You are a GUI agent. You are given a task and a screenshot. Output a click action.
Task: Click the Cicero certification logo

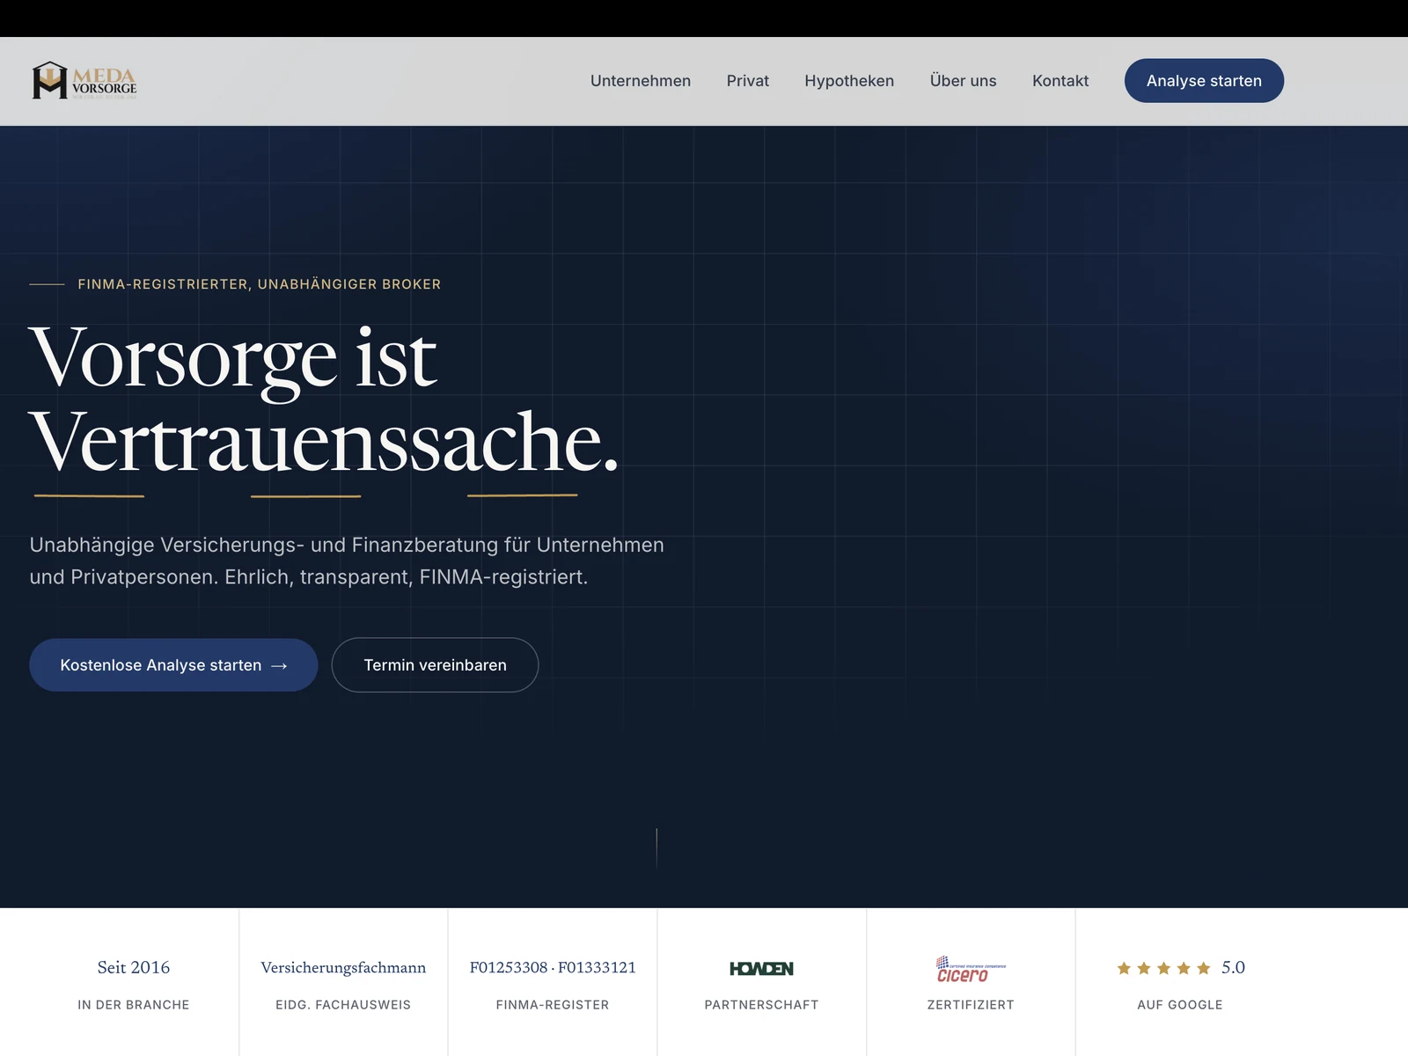(x=970, y=970)
